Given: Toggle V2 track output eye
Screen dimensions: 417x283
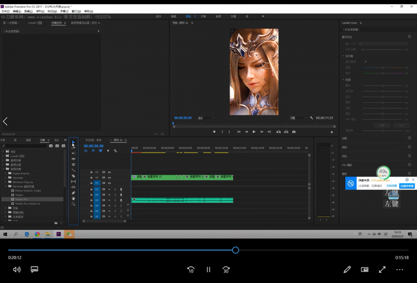Looking at the screenshot, I should (x=109, y=178).
